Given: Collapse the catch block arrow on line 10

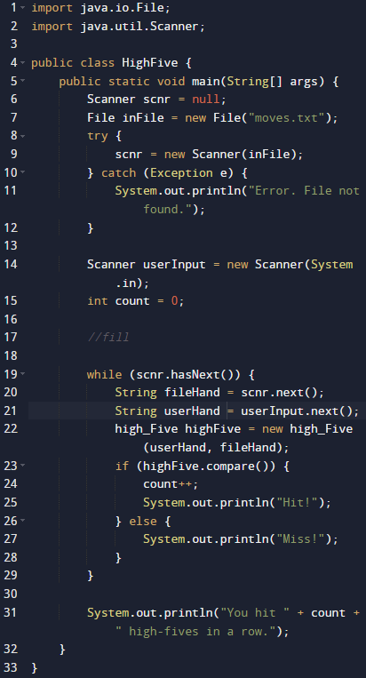Looking at the screenshot, I should (22, 172).
